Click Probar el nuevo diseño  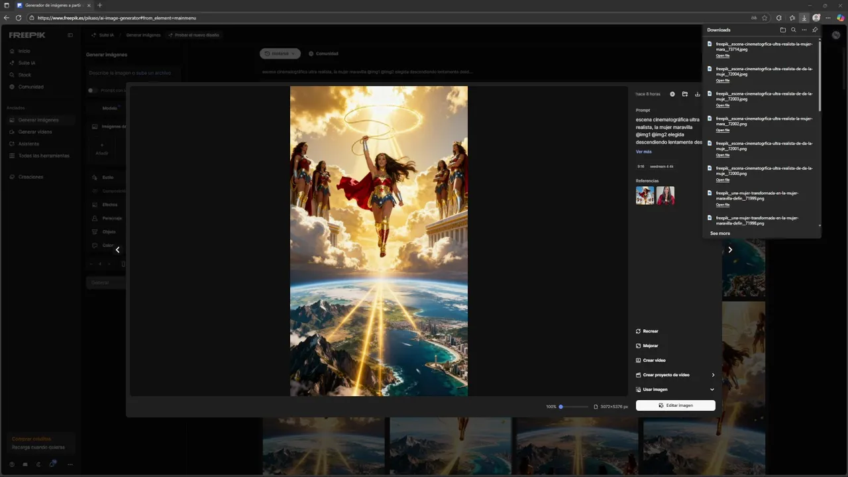tap(193, 35)
